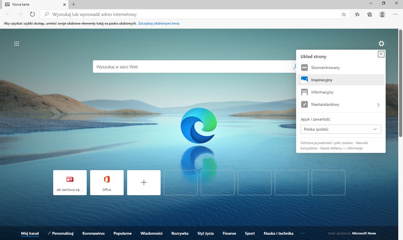Add a new quick link tile

click(144, 182)
